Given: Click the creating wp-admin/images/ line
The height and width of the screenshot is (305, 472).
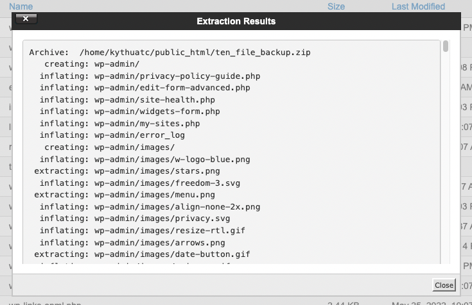Looking at the screenshot, I should click(110, 147).
